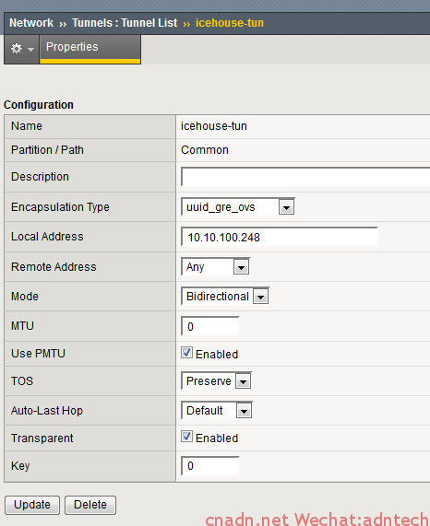Click the Delete button
This screenshot has width=430, height=526.
point(90,505)
